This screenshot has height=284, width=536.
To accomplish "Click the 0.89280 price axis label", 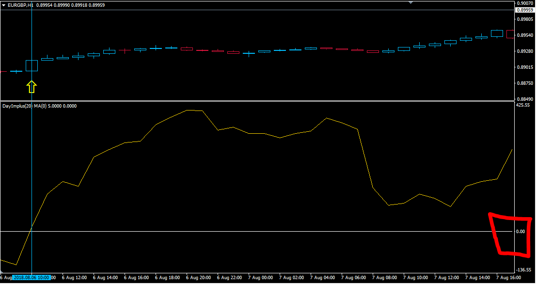I will pos(525,51).
